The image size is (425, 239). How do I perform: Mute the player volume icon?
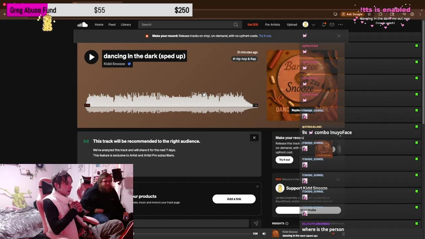(264, 234)
